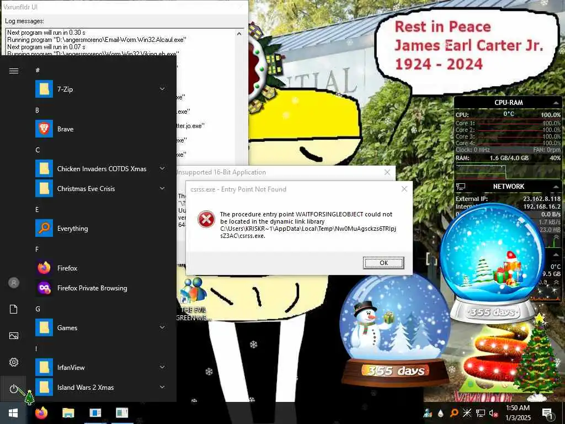The width and height of the screenshot is (565, 424).
Task: Select the # header in Start menu
Action: click(x=38, y=70)
